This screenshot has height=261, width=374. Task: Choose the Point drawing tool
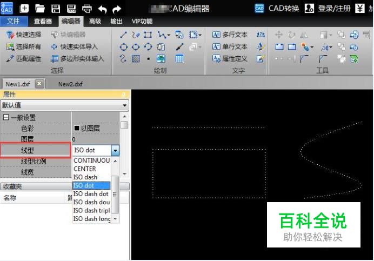pos(149,59)
